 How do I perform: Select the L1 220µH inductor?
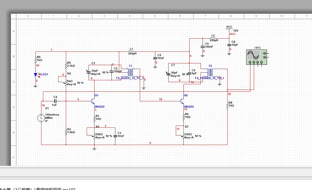tap(131, 52)
